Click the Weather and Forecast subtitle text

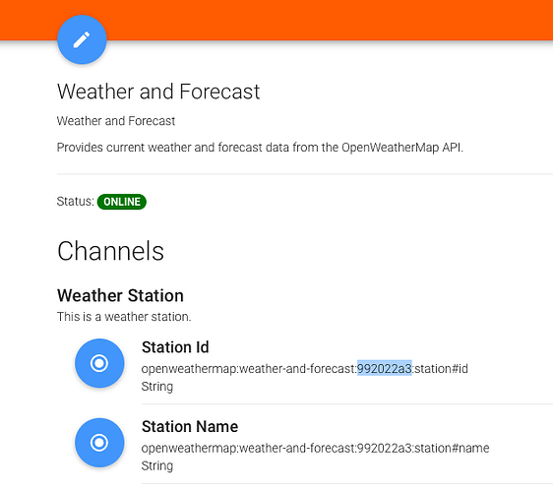click(x=116, y=121)
